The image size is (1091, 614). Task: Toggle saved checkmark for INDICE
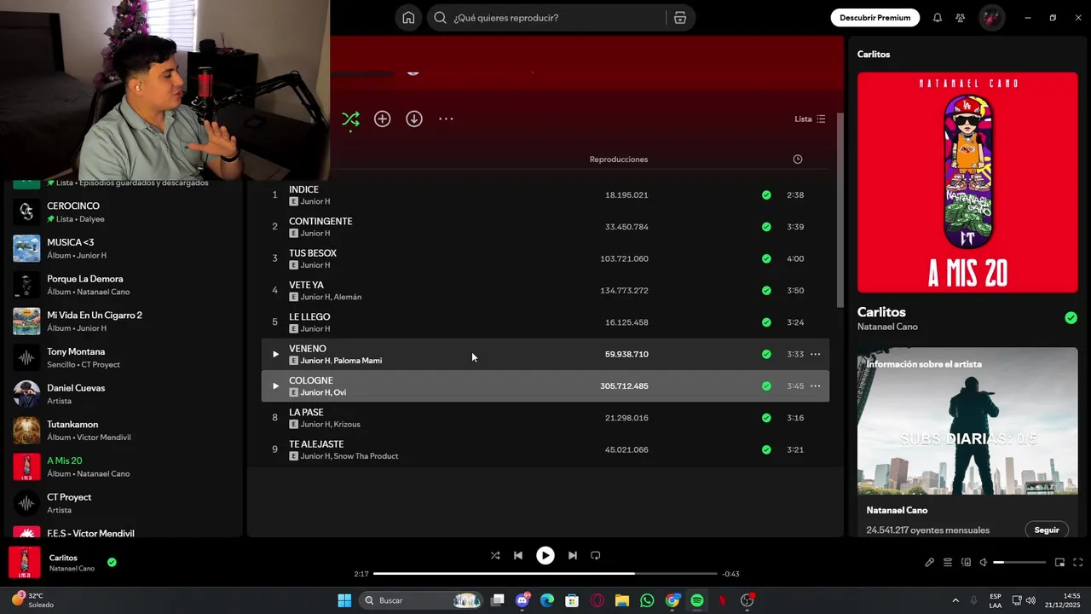[766, 195]
